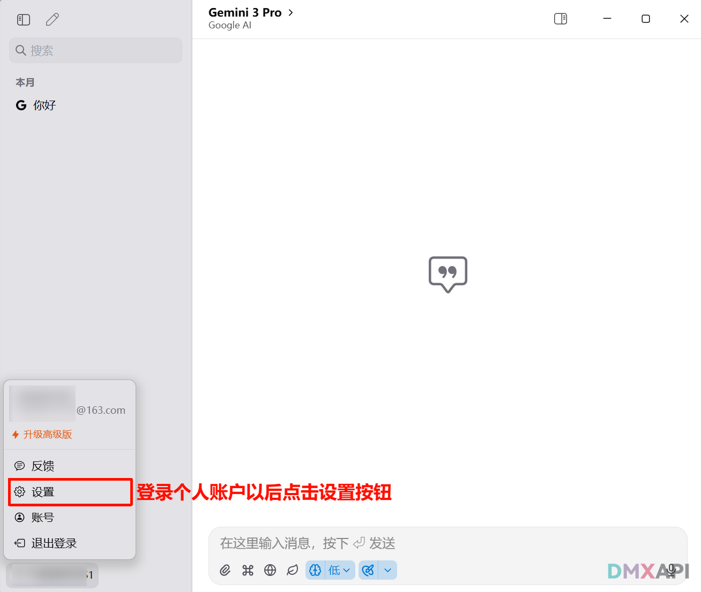Click the attachment paperclip icon

click(225, 570)
